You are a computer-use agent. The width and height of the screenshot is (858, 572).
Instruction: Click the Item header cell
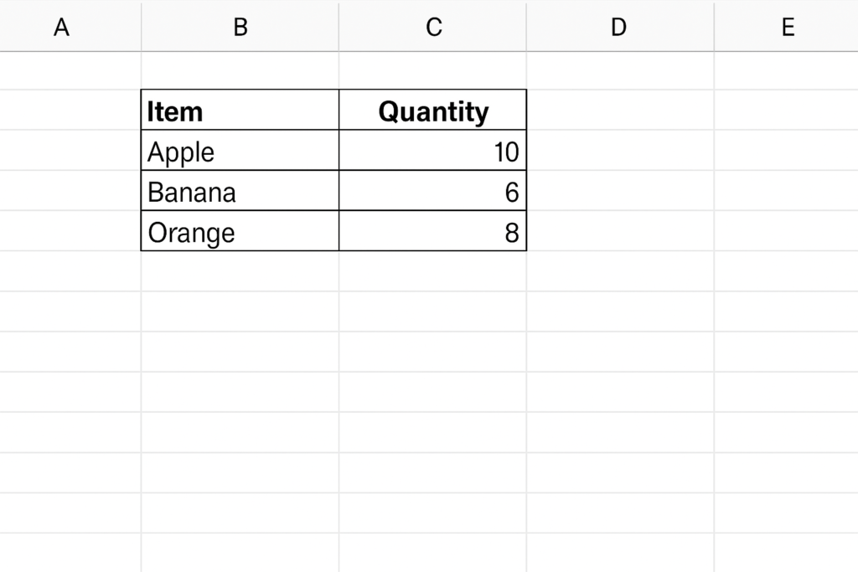(240, 110)
